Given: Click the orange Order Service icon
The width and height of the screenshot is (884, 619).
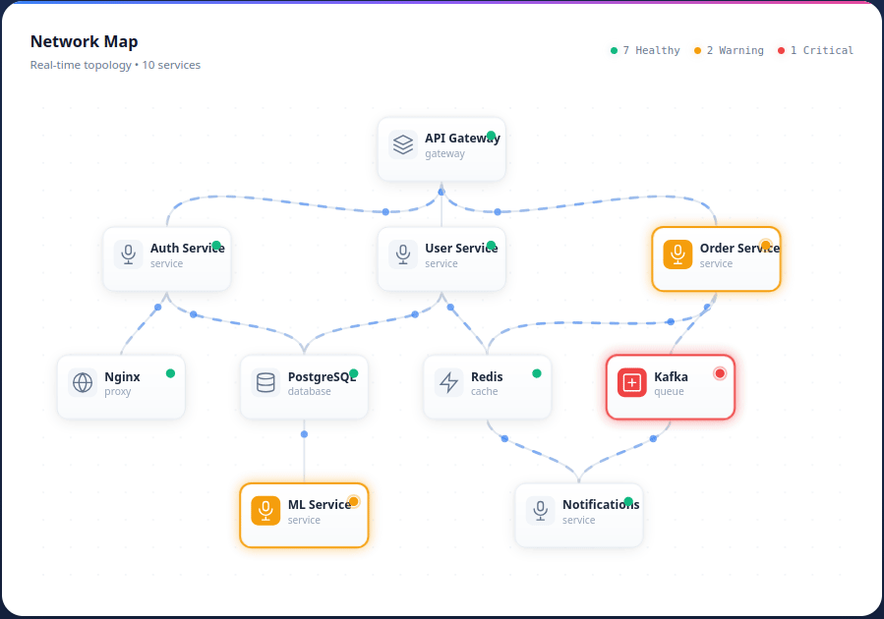Looking at the screenshot, I should click(678, 254).
